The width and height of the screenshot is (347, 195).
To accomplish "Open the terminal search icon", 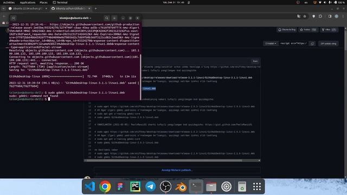I will point(107,18).
